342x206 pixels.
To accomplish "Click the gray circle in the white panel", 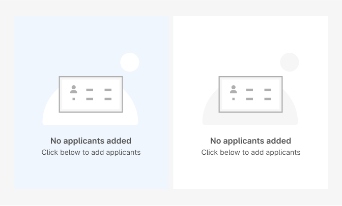I will [290, 62].
